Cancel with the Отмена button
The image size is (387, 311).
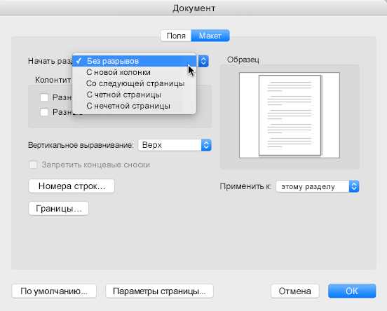(x=294, y=291)
